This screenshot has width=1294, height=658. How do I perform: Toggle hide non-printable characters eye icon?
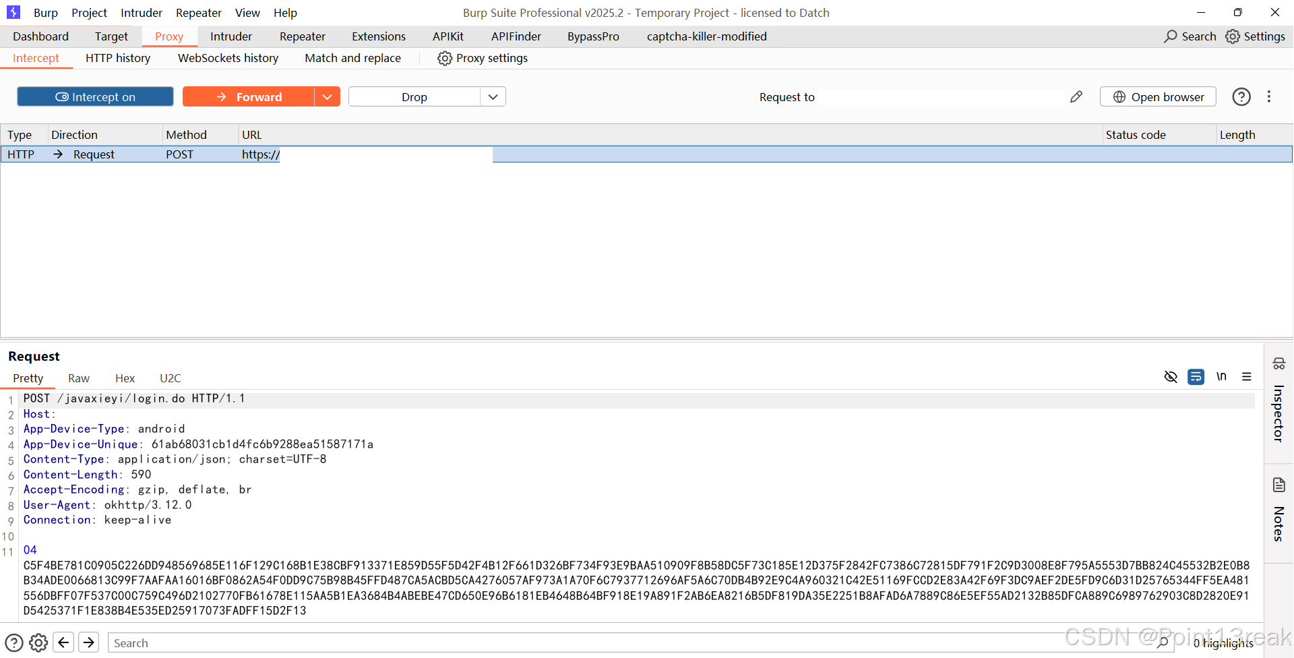tap(1171, 377)
